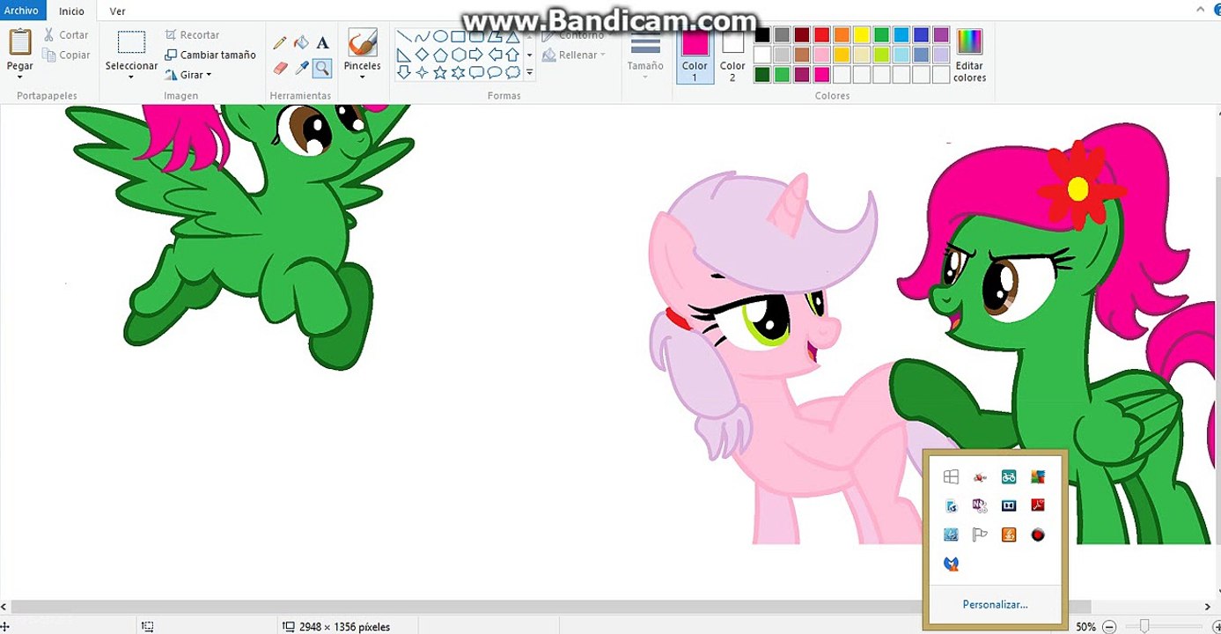Open the Editar colores dialog
This screenshot has width=1221, height=634.
click(969, 55)
